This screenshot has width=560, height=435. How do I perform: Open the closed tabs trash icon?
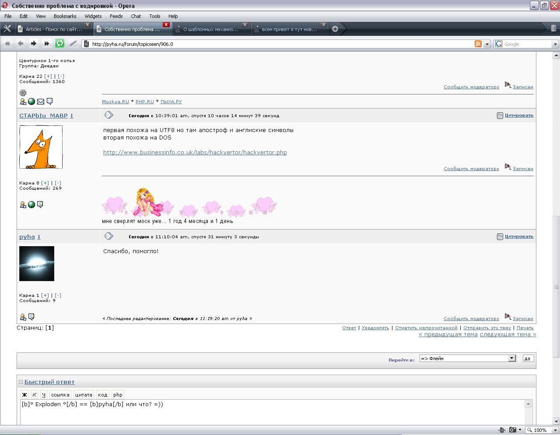click(x=553, y=28)
